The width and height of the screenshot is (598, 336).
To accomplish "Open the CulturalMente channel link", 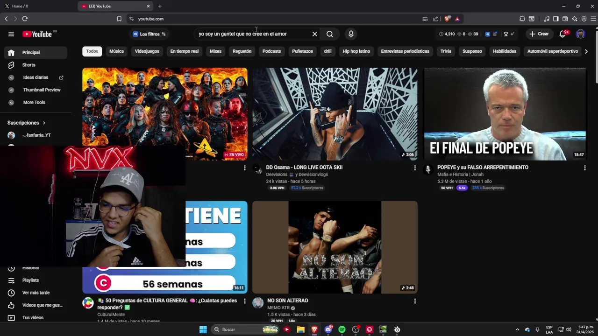I will pyautogui.click(x=111, y=315).
